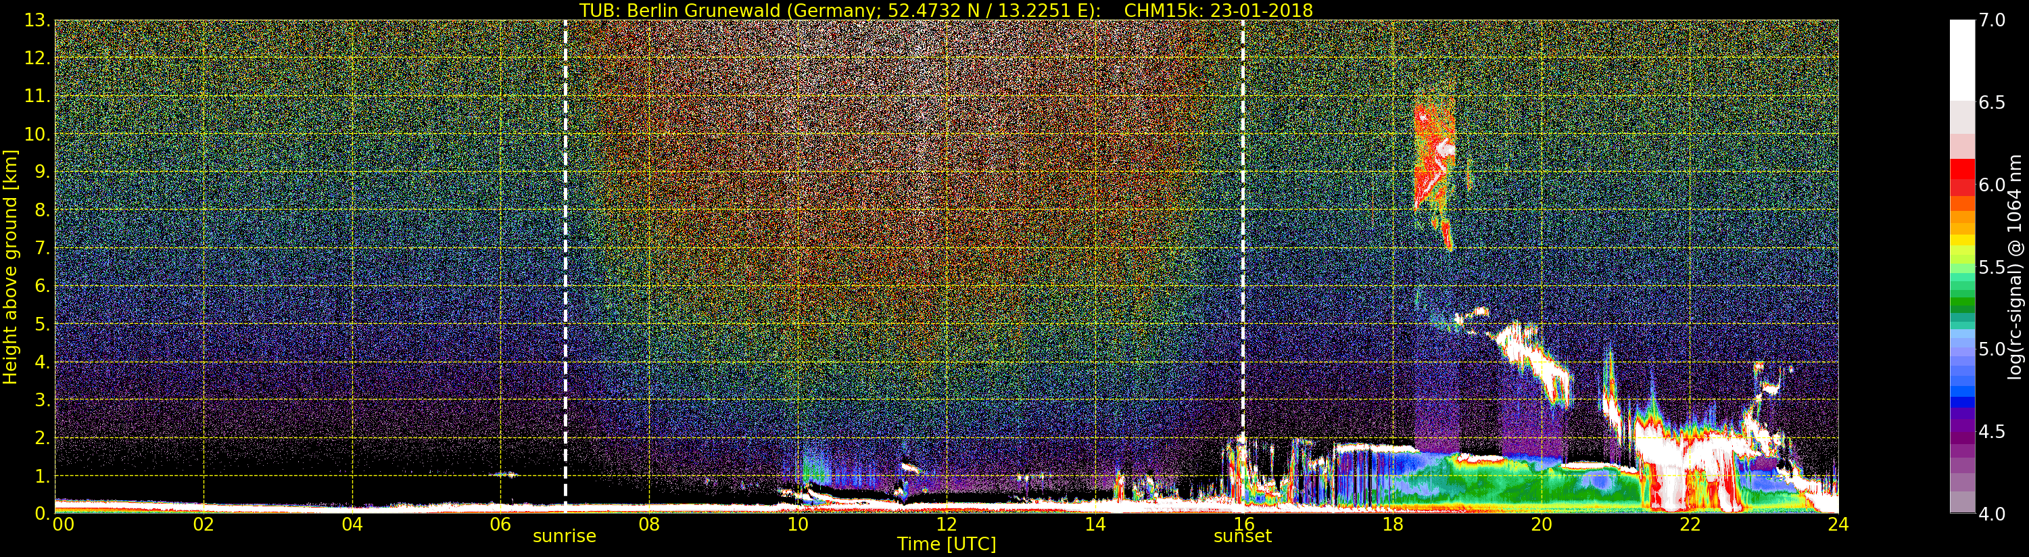This screenshot has width=2029, height=557.
Task: Click the Height above ground axis title
Action: click(10, 266)
